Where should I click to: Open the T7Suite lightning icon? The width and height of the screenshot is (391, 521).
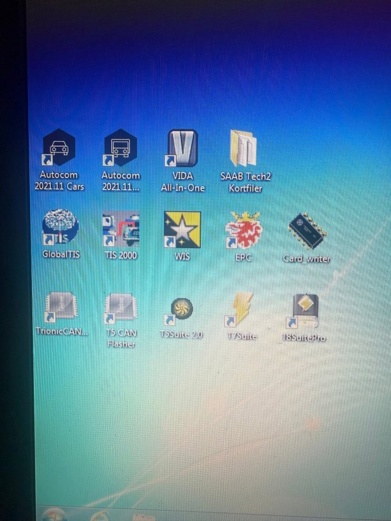pyautogui.click(x=240, y=310)
